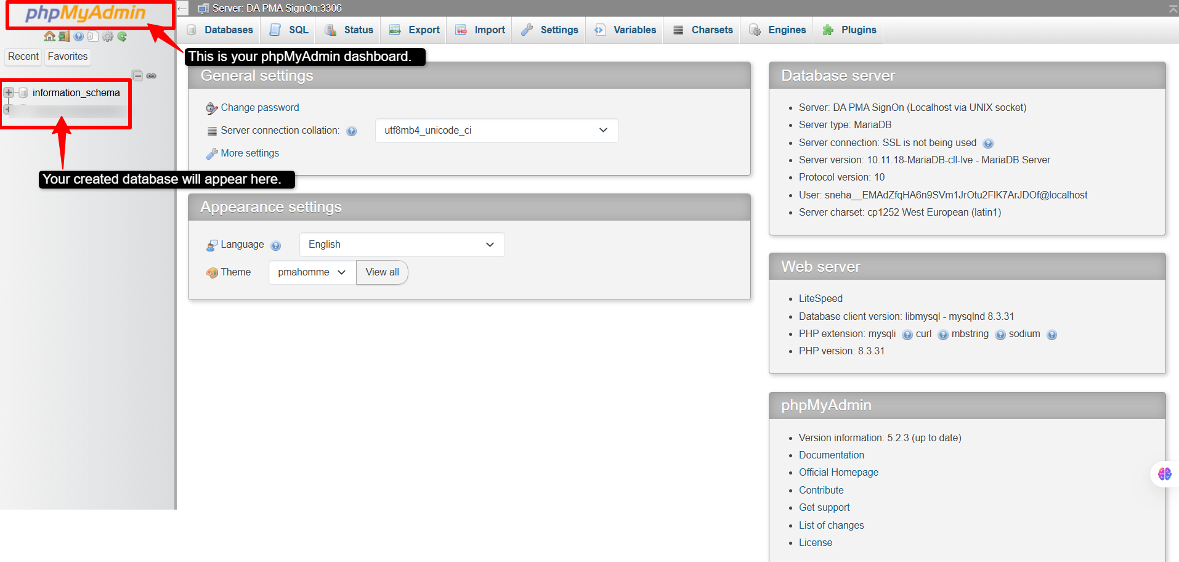Click the help icon after sodium extension
This screenshot has height=562, width=1179.
pos(1052,335)
